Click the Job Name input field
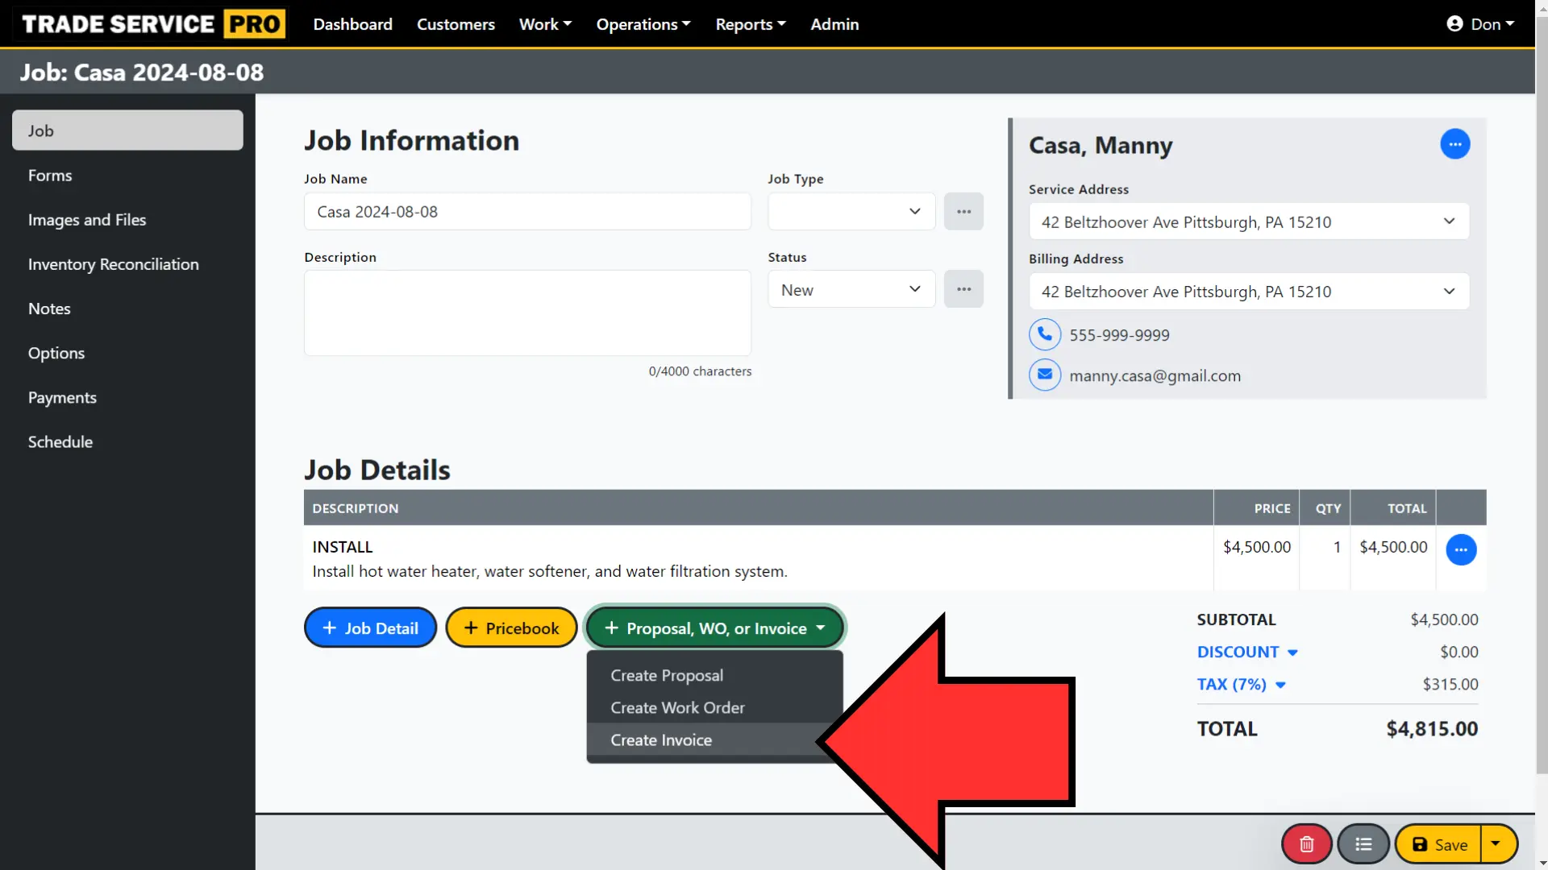 tap(527, 211)
